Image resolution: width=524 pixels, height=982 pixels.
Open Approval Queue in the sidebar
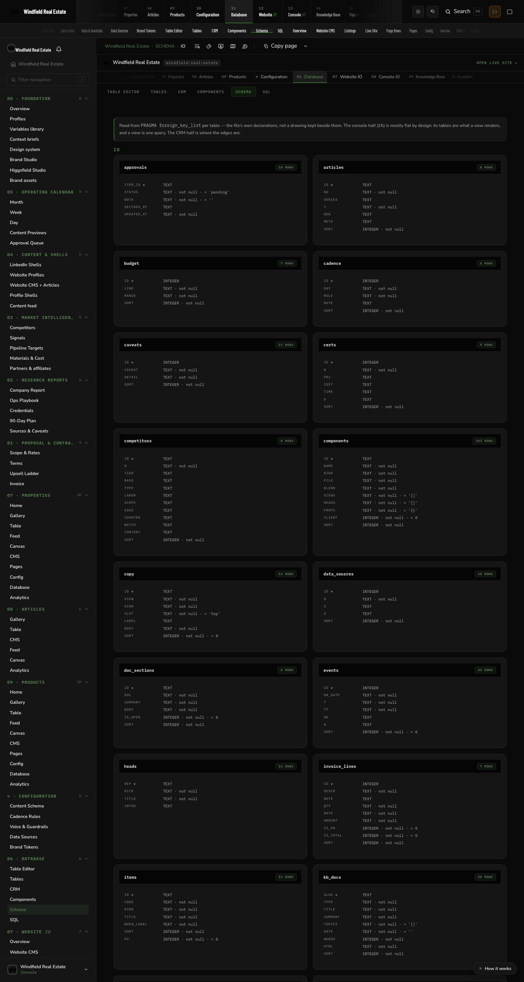coord(27,243)
